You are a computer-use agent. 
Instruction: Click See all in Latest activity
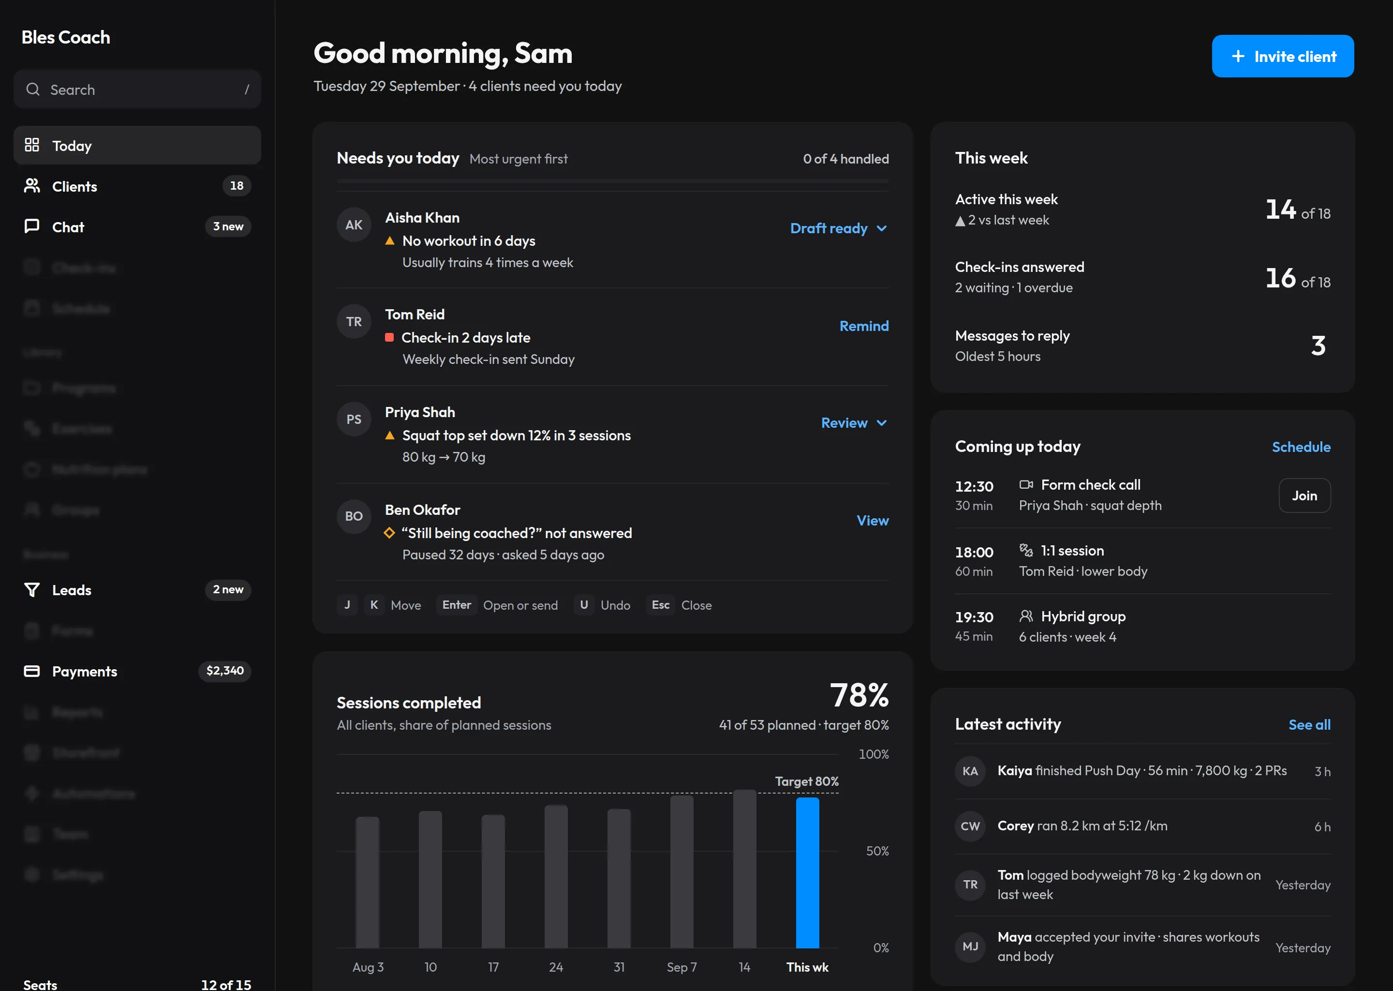(x=1309, y=724)
